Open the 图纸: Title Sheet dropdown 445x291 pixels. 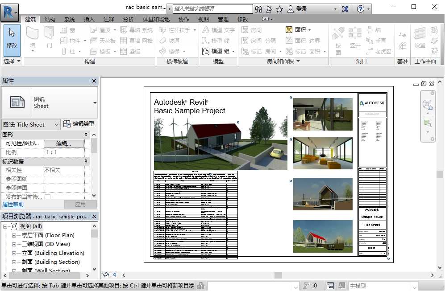(31, 124)
